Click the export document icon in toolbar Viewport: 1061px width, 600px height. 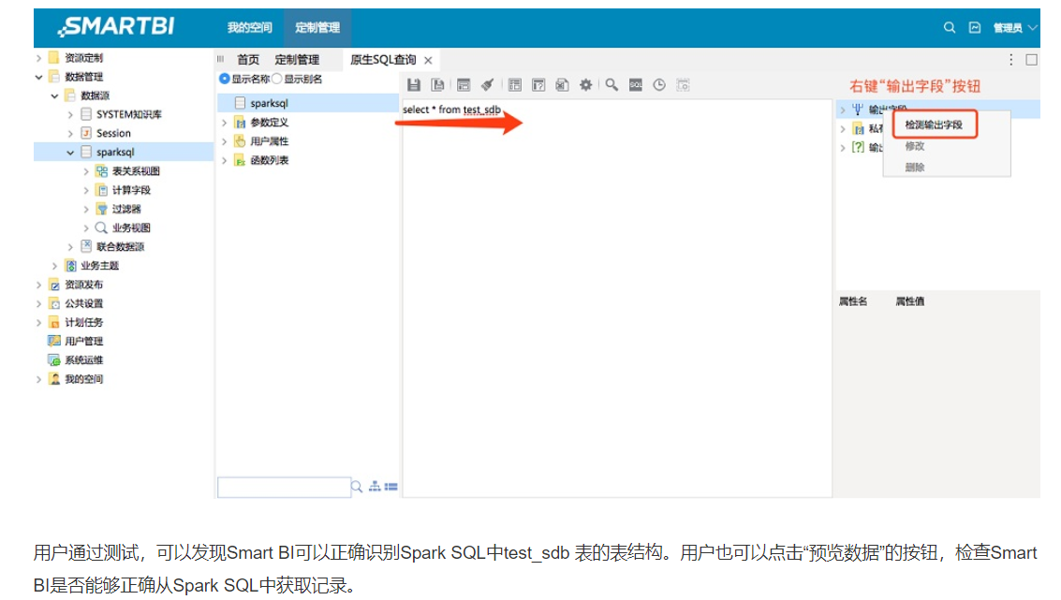click(562, 84)
